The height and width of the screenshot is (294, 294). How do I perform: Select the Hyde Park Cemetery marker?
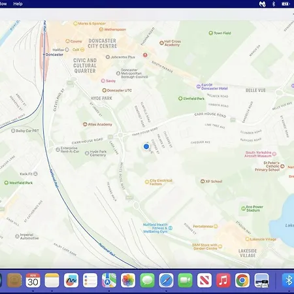tap(87, 153)
